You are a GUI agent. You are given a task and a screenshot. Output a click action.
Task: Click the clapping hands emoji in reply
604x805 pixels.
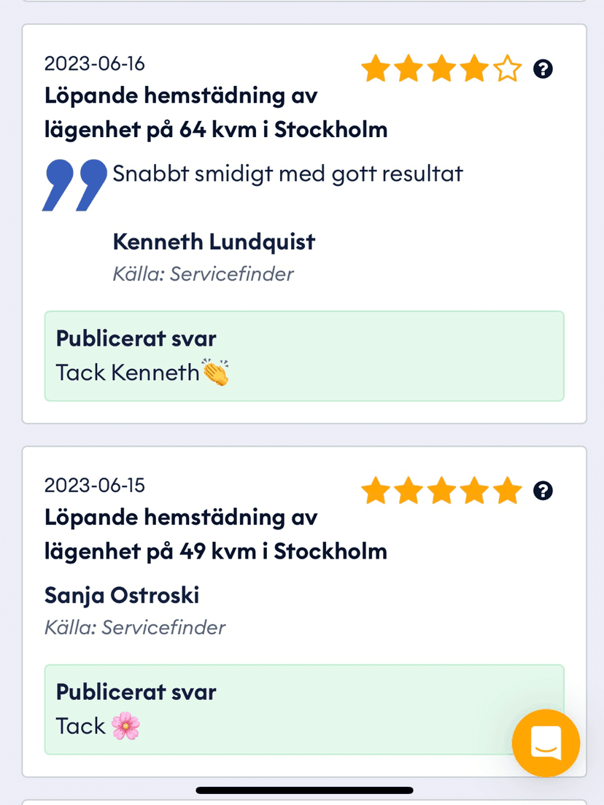point(216,373)
